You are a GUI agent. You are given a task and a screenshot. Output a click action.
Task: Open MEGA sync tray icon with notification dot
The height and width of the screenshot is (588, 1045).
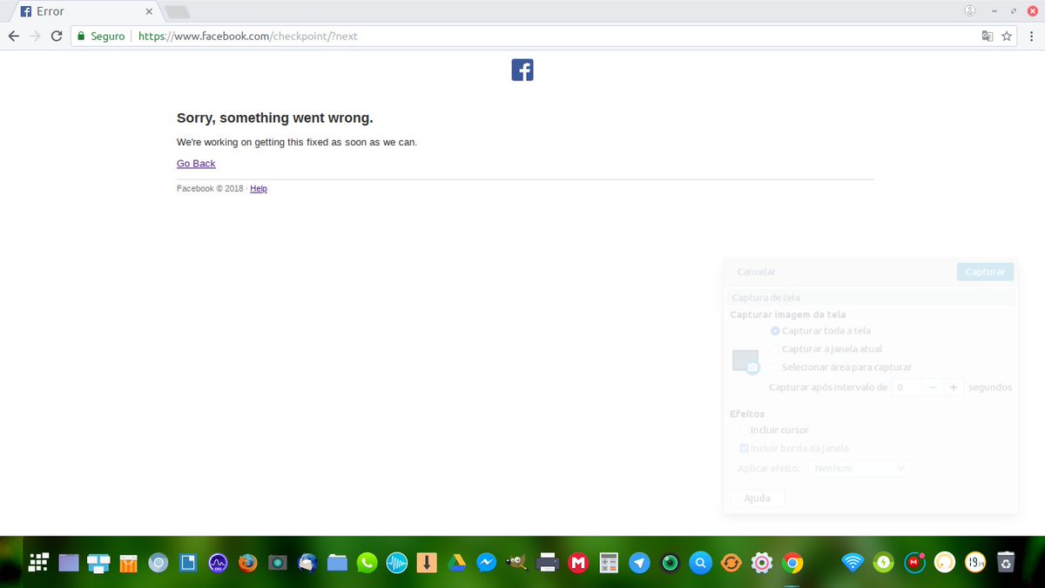[914, 563]
